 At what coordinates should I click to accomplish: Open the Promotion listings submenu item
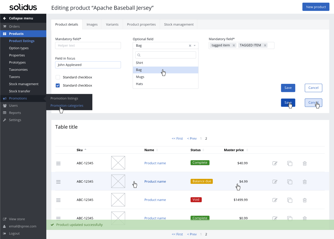click(64, 98)
